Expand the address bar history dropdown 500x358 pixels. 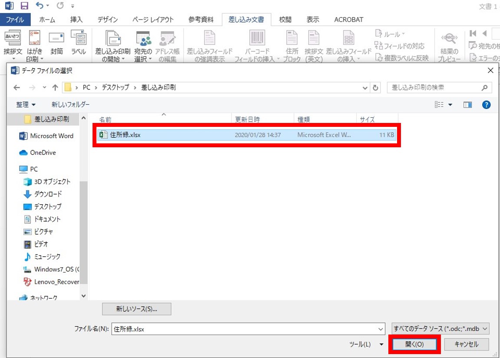[365, 88]
